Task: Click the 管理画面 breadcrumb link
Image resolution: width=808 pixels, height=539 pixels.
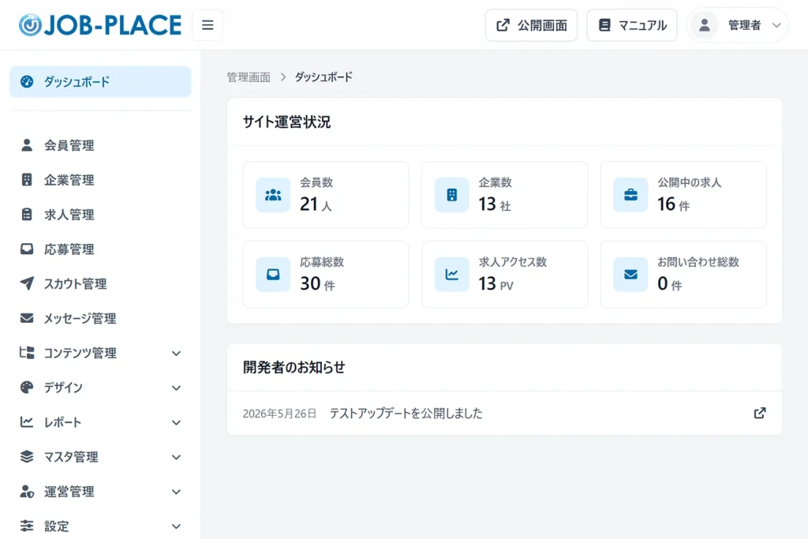Action: pyautogui.click(x=249, y=77)
